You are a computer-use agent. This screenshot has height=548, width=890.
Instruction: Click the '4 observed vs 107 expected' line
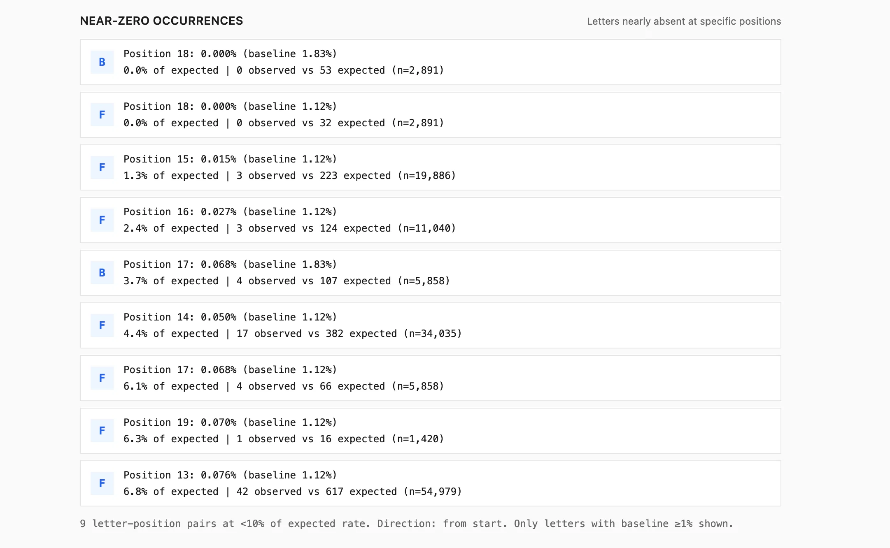point(287,281)
